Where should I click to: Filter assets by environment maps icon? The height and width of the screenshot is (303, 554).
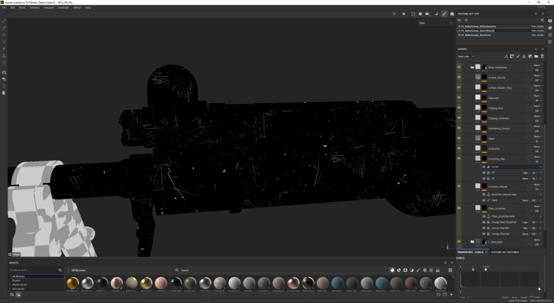(438, 270)
